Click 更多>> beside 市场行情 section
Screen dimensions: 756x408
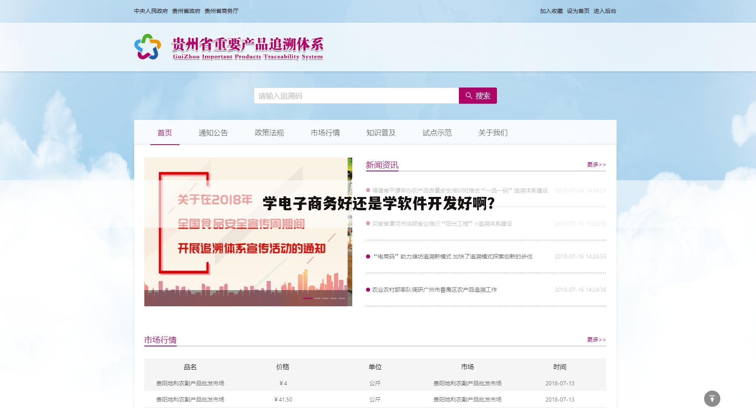point(596,340)
